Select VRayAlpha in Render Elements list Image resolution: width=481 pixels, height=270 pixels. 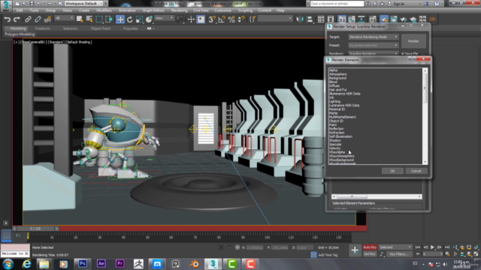[x=337, y=151]
